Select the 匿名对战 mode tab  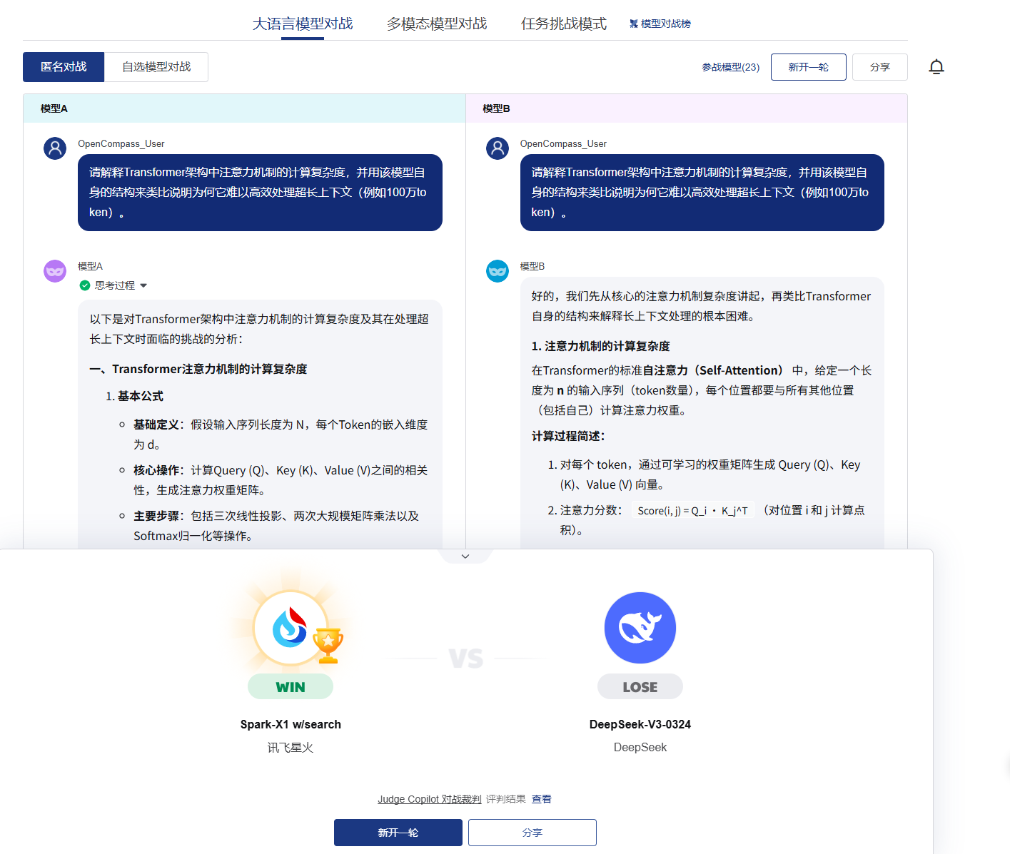64,67
